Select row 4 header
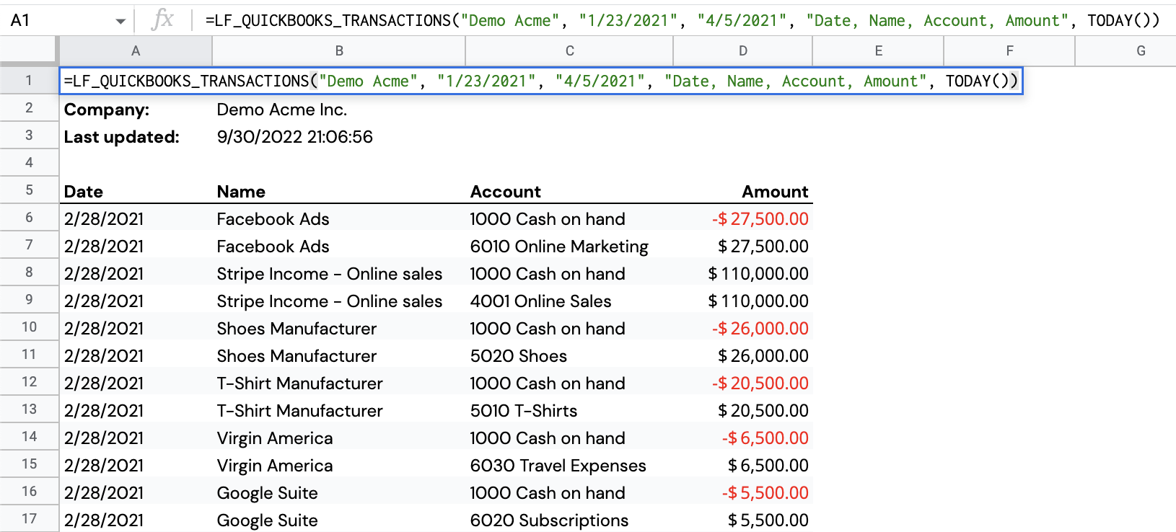The image size is (1176, 532). (29, 163)
